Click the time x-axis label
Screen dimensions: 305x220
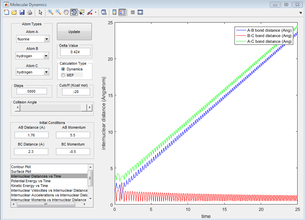206,216
